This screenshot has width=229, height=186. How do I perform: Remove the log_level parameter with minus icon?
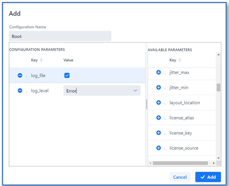coord(20,90)
